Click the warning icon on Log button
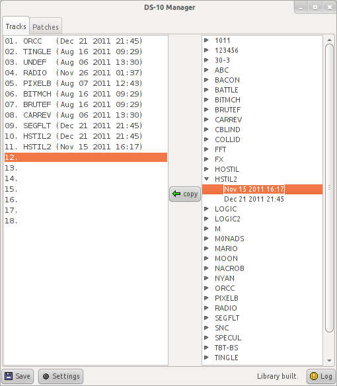337x386 pixels. tap(314, 376)
